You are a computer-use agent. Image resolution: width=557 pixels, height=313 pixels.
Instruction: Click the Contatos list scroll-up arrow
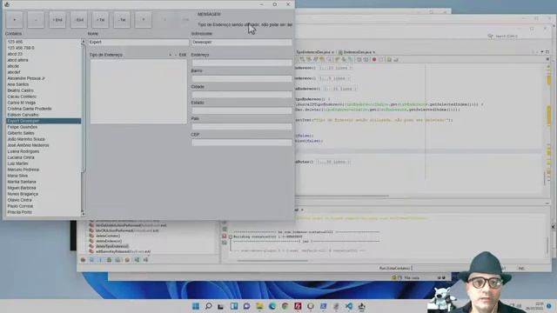pos(84,42)
